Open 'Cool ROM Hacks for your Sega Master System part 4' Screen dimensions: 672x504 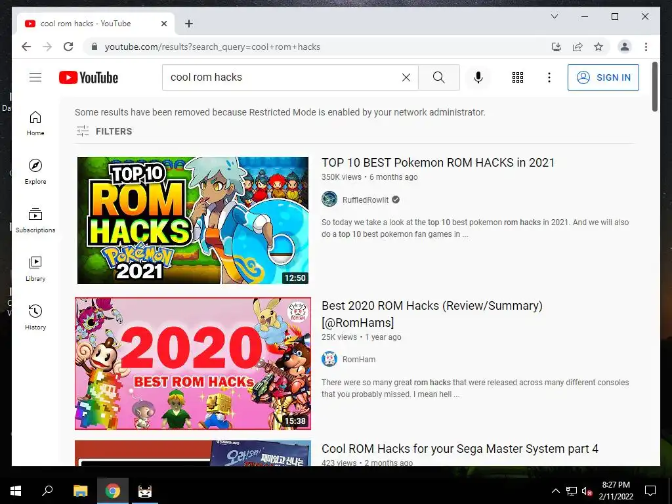[460, 449]
